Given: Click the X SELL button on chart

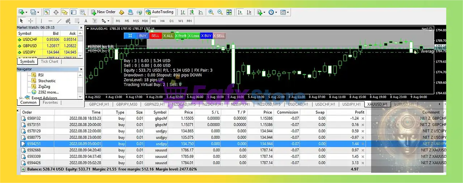Looking at the screenshot, I should [219, 36].
